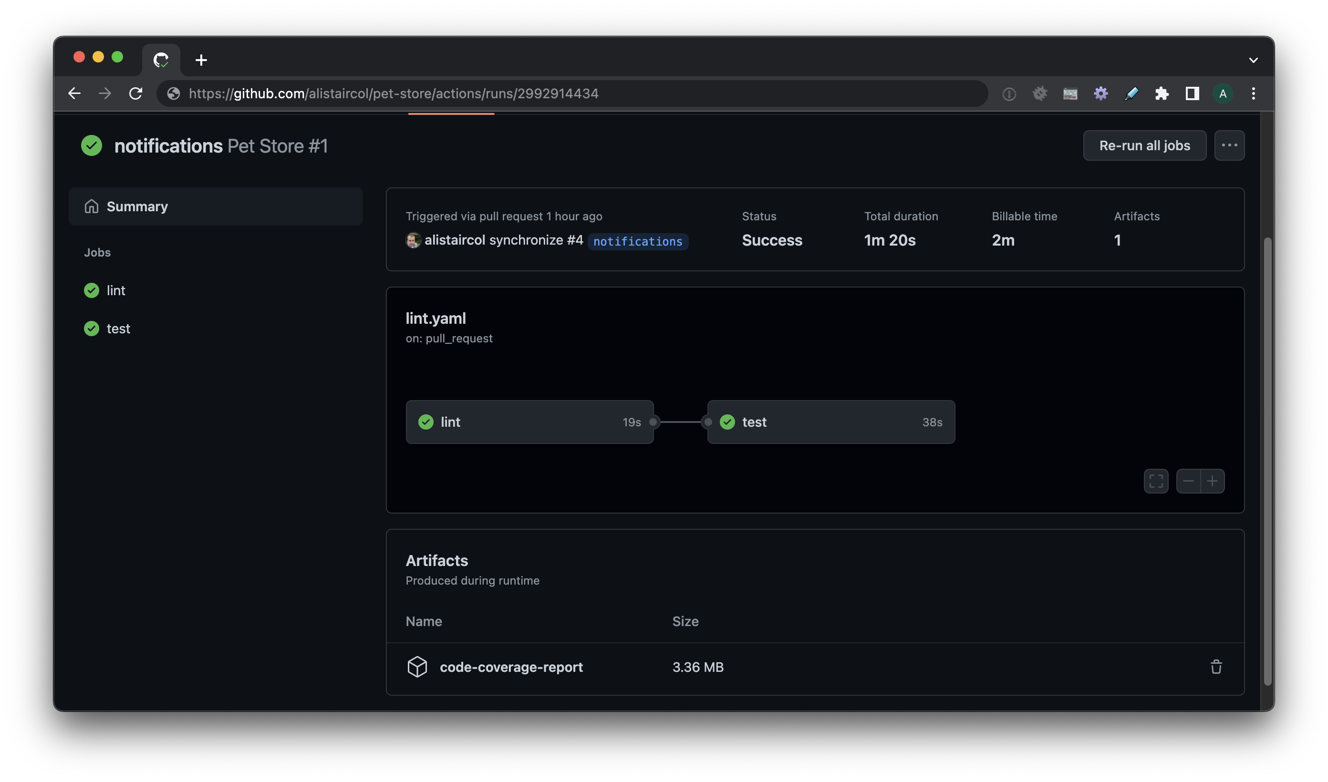The image size is (1328, 782).
Task: Select the lint node in workflow graph
Action: point(529,422)
